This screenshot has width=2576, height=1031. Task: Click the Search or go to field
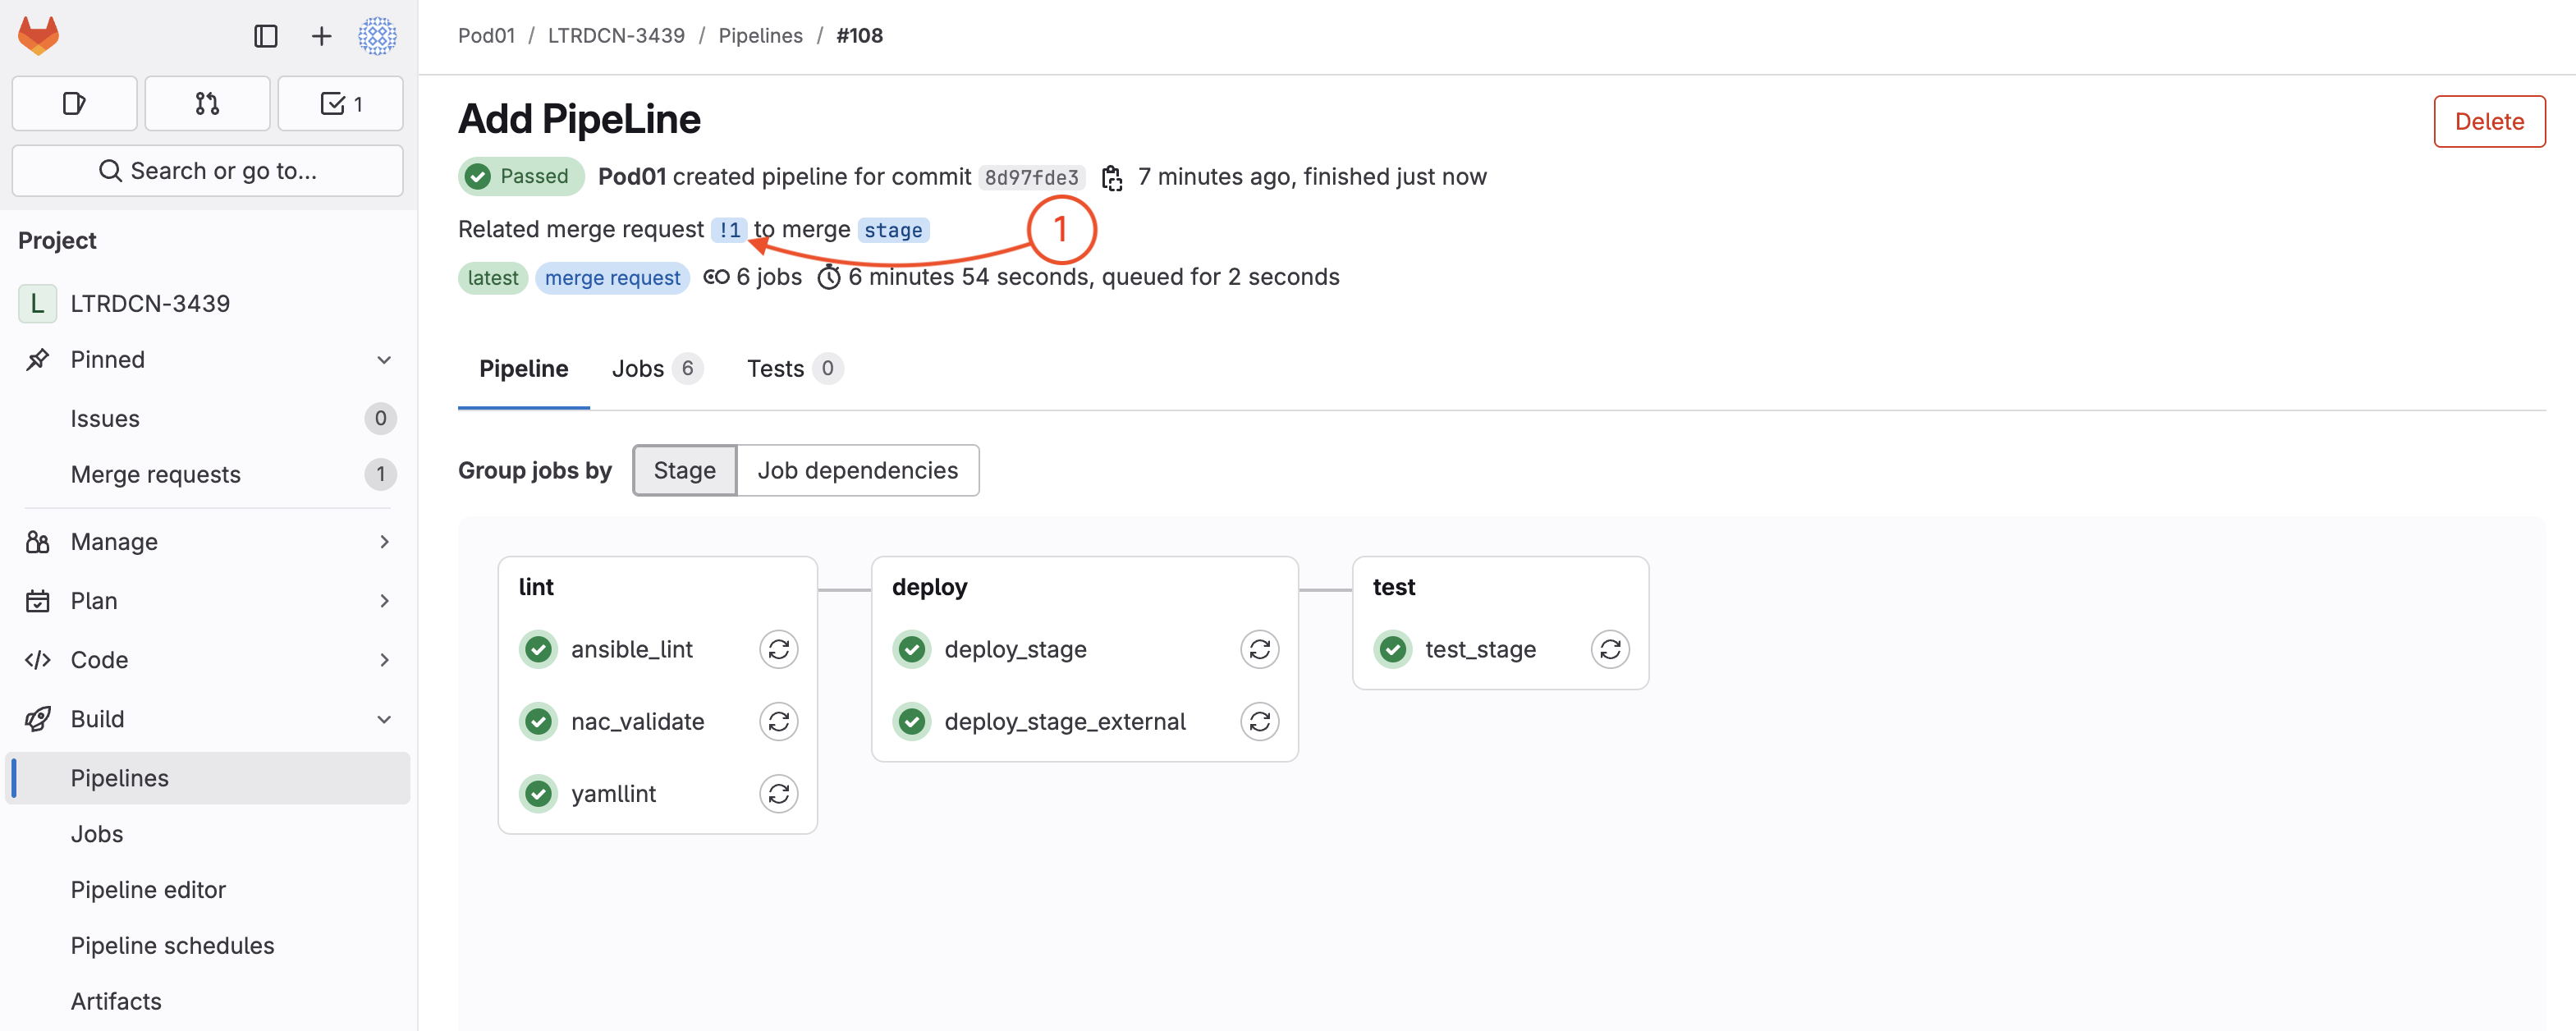click(208, 171)
